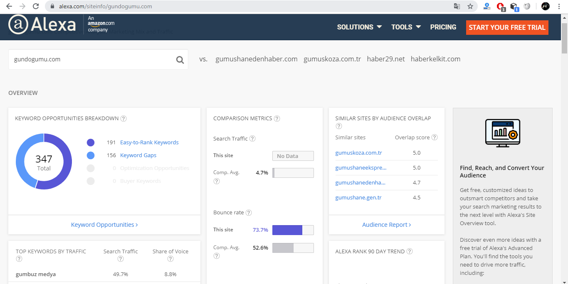Click Start Your Free Trial button

click(x=507, y=27)
